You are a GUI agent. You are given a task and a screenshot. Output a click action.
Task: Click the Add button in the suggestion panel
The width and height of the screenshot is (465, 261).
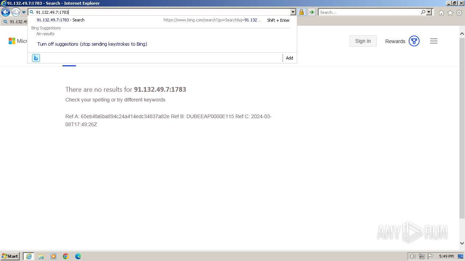point(289,58)
